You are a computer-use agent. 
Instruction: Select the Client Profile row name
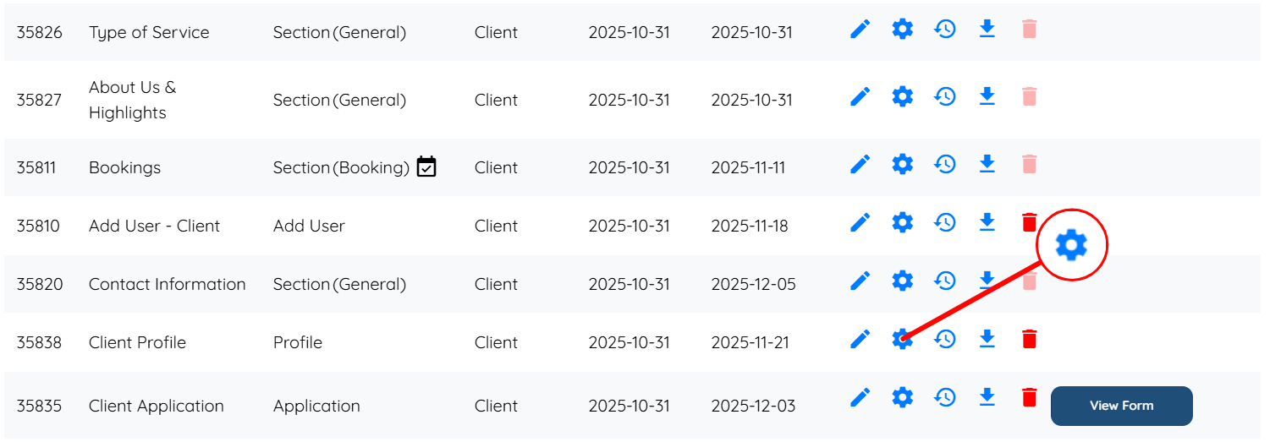point(137,342)
